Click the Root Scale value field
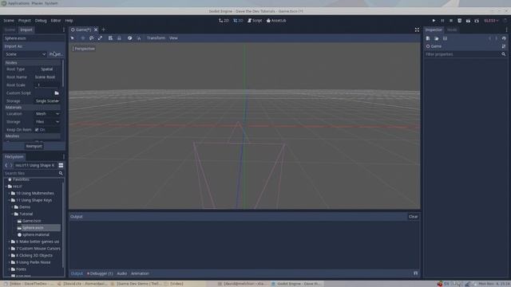511x287 pixels. click(47, 85)
